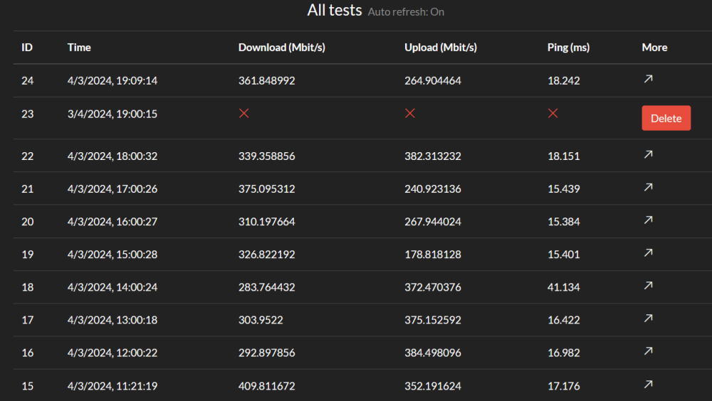Select the row timestamp 4/3/2024, 14:00:24

[x=112, y=287]
